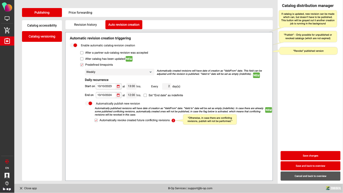
Task: Open the Price forwarding tab
Action: point(80,13)
